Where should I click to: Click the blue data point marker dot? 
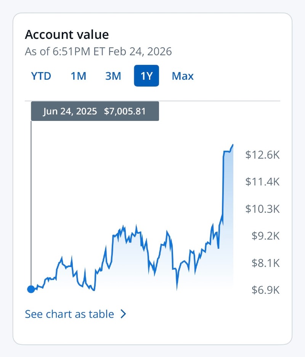click(31, 289)
